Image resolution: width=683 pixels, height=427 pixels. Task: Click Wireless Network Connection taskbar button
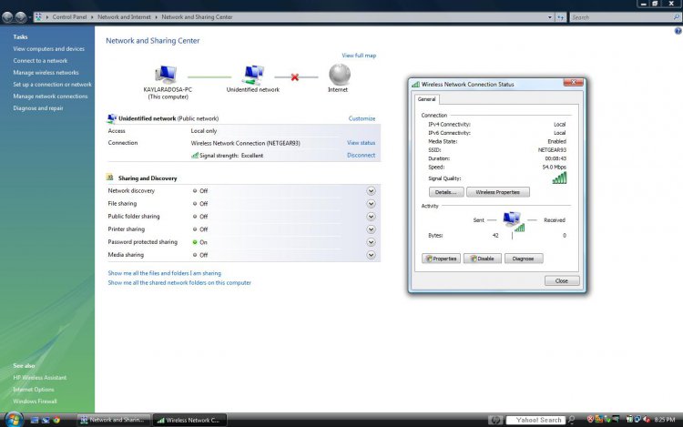click(x=190, y=420)
